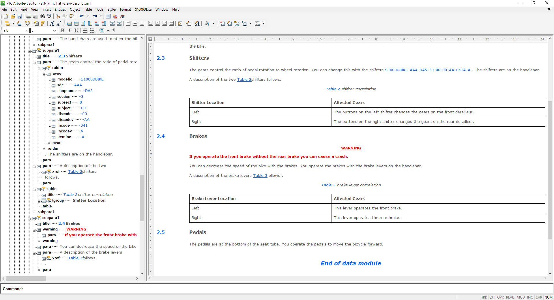Expand the tgroup tree node
Image resolution: width=554 pixels, height=300 pixels.
[39, 201]
